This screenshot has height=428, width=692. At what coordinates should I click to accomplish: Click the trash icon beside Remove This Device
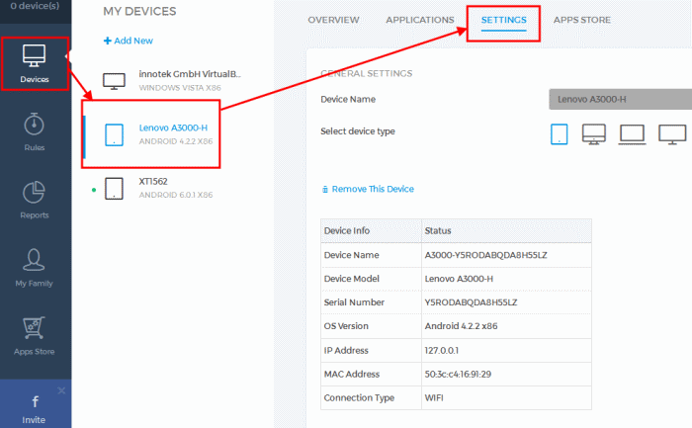(x=325, y=190)
